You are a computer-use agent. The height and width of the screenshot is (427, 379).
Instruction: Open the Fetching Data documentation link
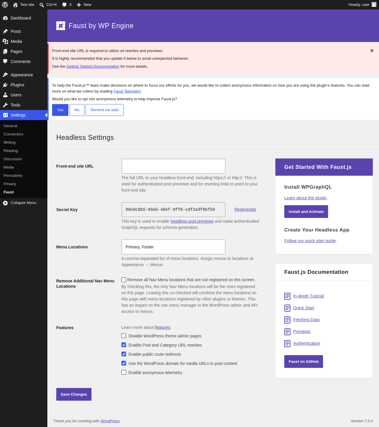point(306,320)
